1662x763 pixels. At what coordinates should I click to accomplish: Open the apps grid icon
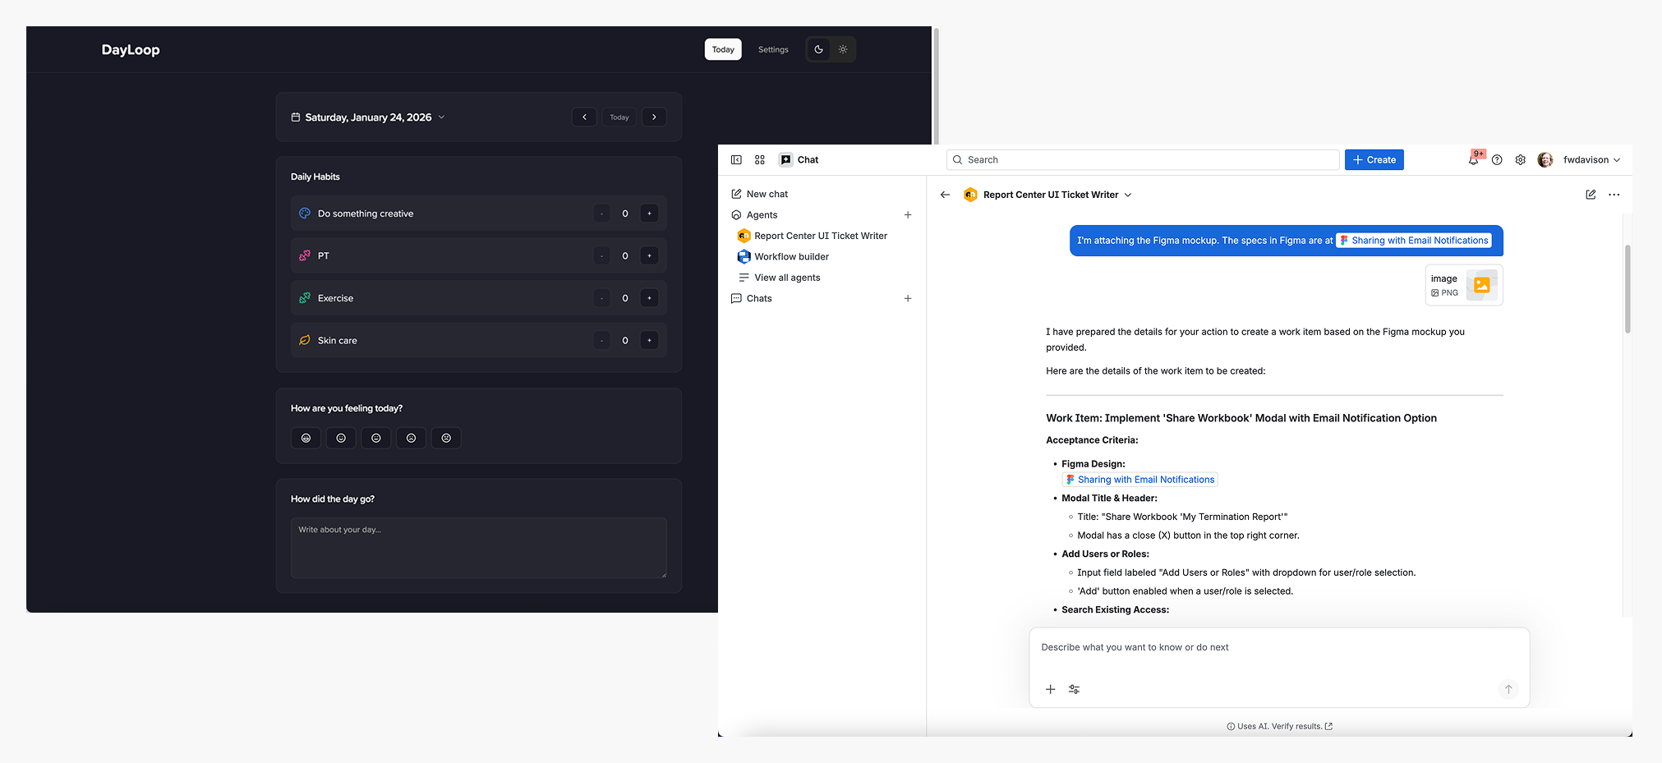tap(760, 160)
